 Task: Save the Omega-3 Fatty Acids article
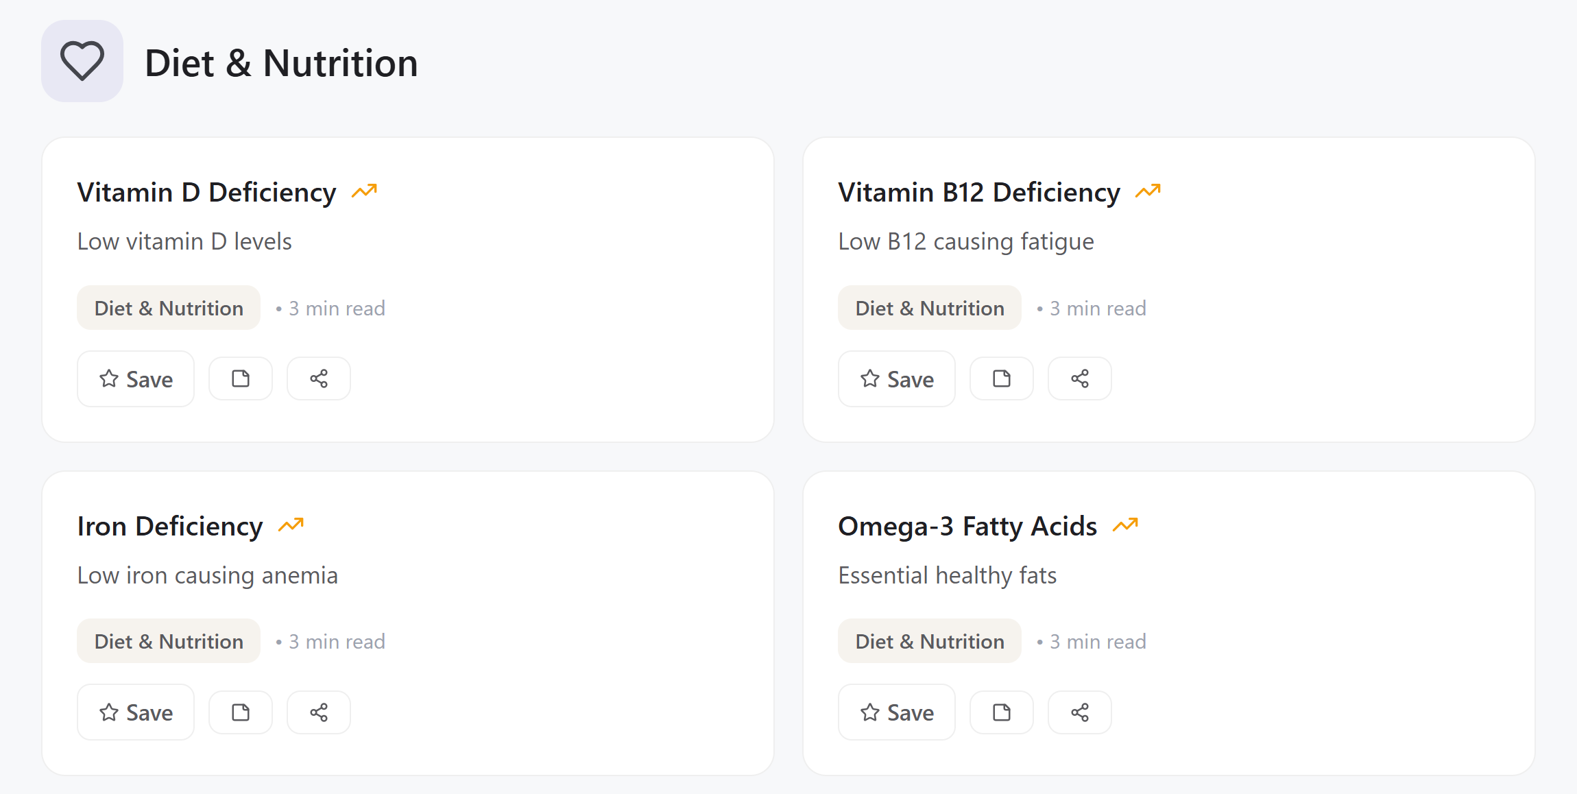[x=896, y=712]
